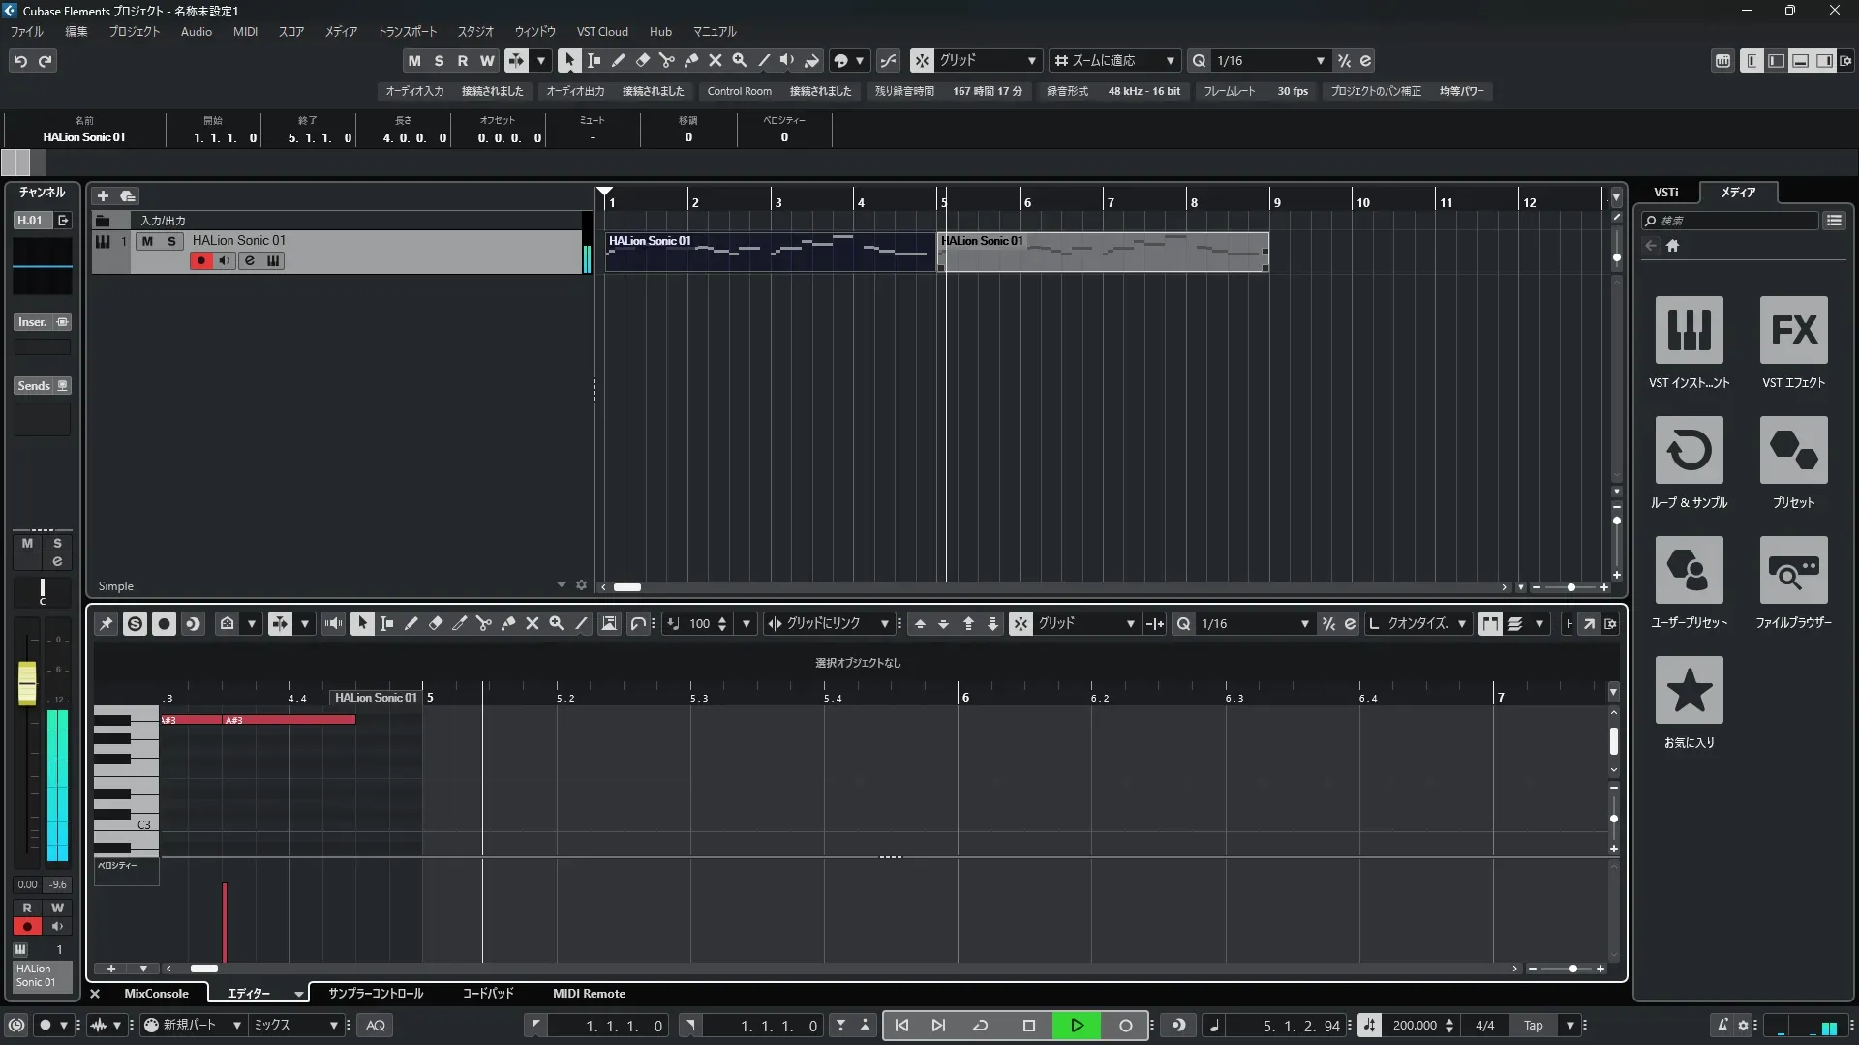Mute the HALion Sonic 01 track
The image size is (1859, 1045).
click(147, 241)
